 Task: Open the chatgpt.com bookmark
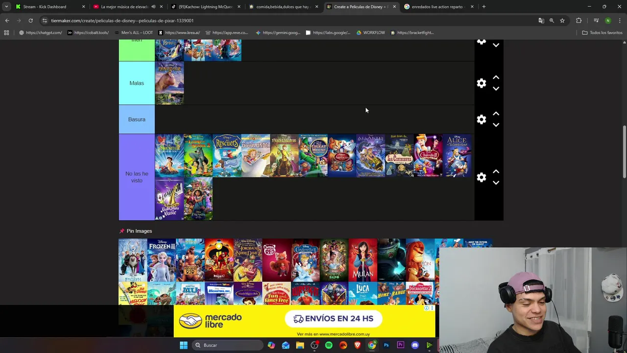coord(41,33)
